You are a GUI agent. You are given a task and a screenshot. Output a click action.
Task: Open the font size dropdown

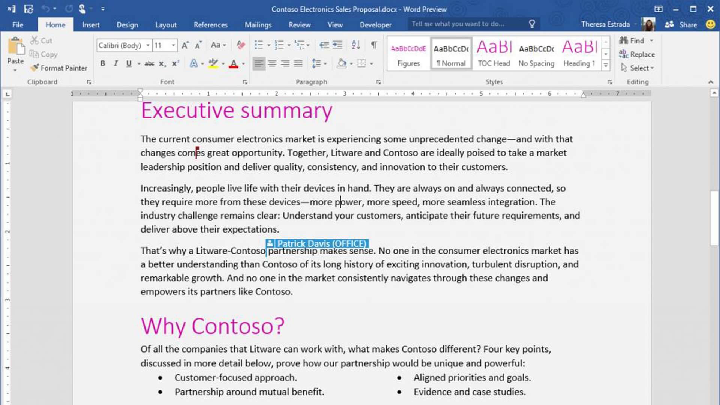tap(173, 45)
